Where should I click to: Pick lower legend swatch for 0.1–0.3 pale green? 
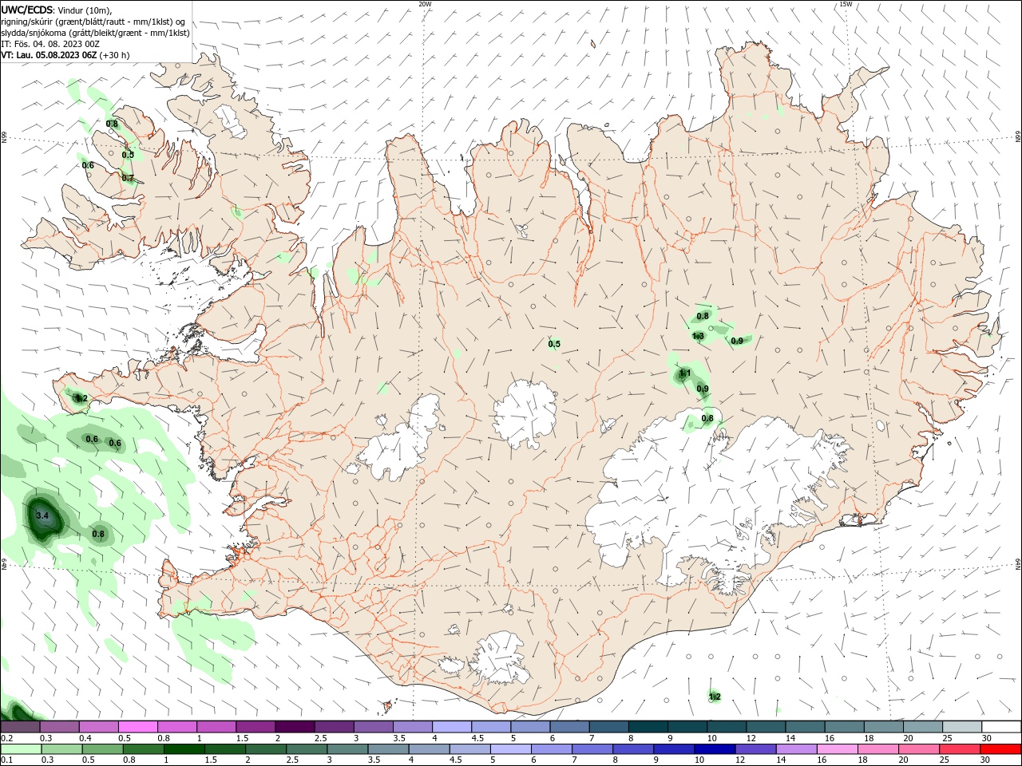[21, 748]
